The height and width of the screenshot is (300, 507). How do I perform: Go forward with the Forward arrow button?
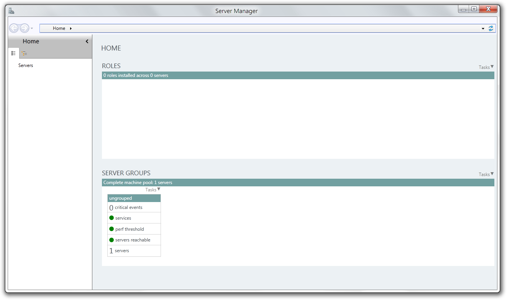(25, 28)
